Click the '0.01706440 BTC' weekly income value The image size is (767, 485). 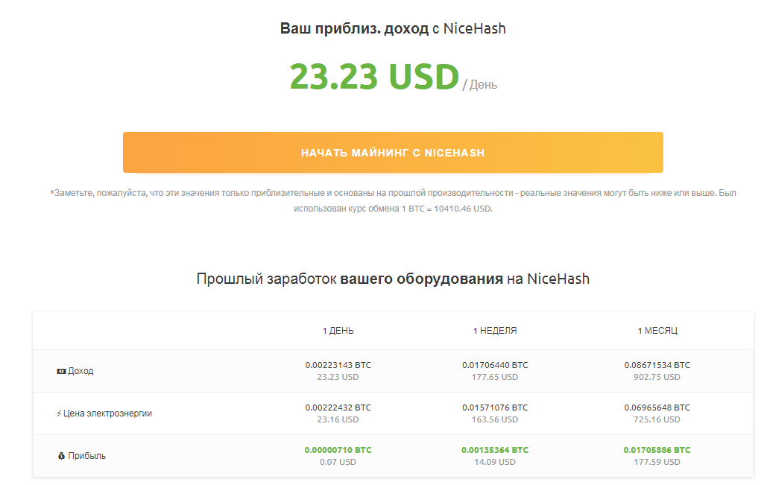click(x=494, y=365)
